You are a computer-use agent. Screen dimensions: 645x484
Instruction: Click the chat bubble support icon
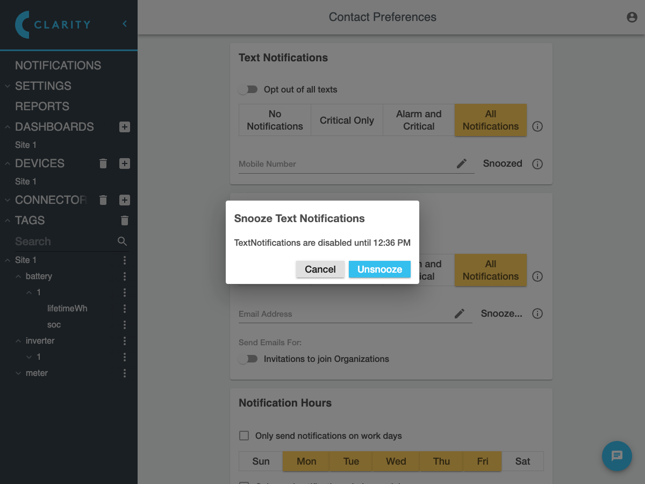coord(617,456)
